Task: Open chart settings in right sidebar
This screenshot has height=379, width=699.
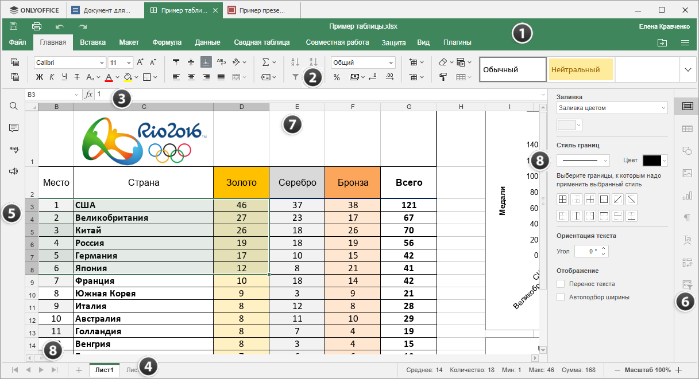Action: [686, 196]
